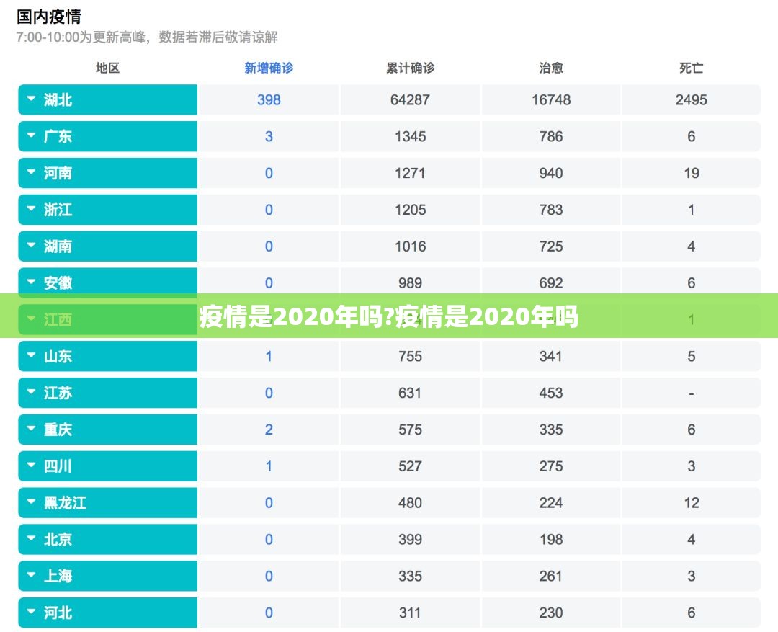Expand the 浙江 province row
The image size is (778, 632).
[31, 210]
